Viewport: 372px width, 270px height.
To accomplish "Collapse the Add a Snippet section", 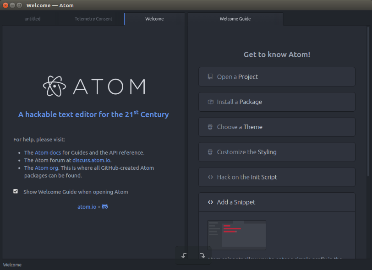I will pos(277,202).
